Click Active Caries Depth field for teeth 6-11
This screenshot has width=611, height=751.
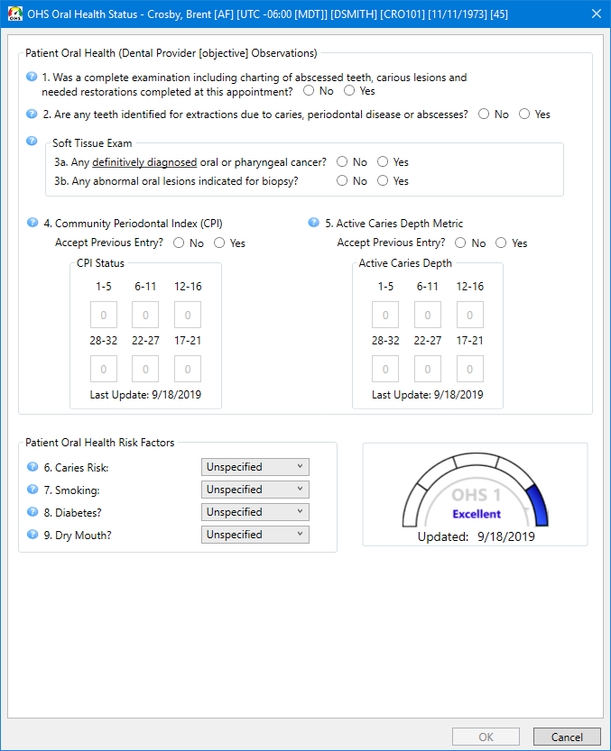tap(428, 315)
